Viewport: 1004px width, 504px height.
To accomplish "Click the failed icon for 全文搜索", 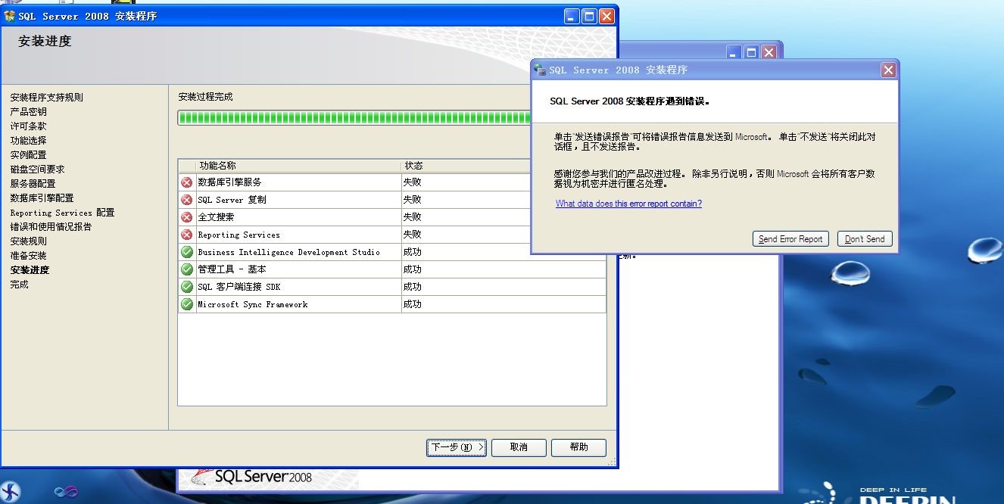I will point(187,217).
